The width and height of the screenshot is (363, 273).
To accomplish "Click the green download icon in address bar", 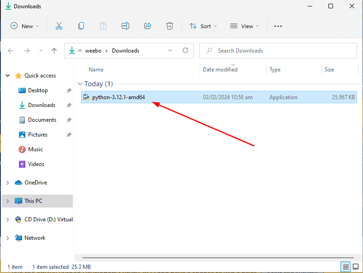I will click(72, 50).
